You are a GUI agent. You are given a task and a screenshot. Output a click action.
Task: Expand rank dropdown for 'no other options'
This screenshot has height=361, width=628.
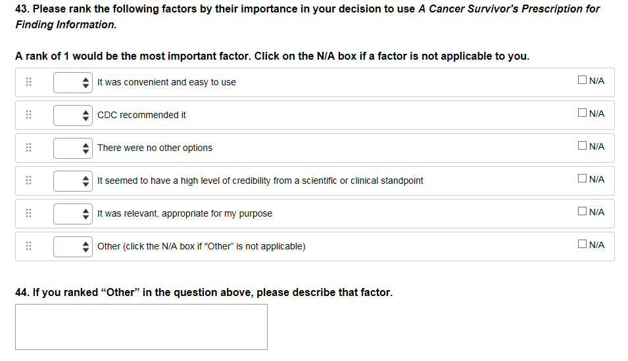tap(72, 148)
